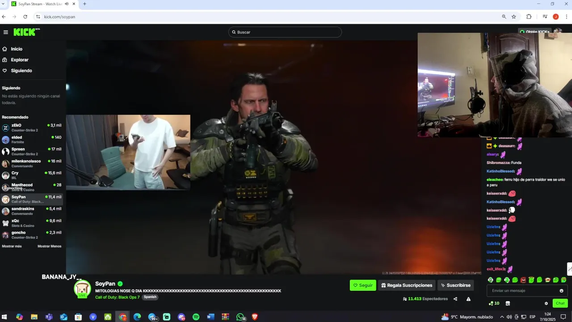Click the Spanish language tag
Screen dimensions: 572x322
click(150, 297)
